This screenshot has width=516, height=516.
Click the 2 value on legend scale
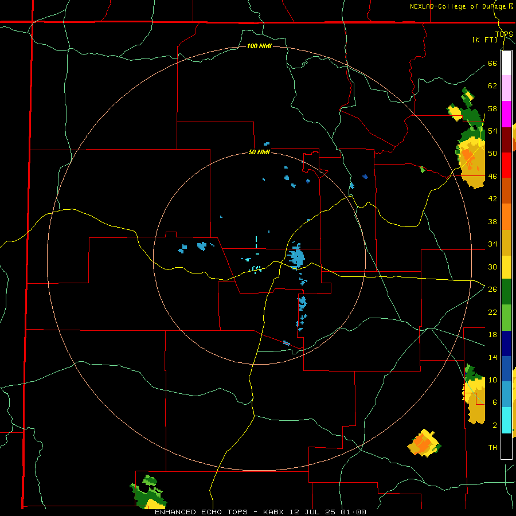495,425
